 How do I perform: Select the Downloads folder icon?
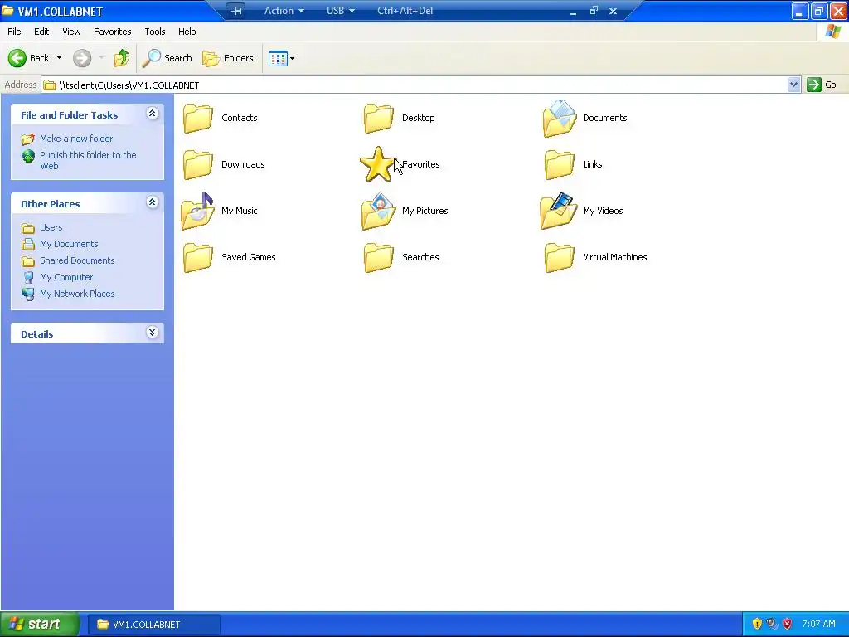point(197,165)
